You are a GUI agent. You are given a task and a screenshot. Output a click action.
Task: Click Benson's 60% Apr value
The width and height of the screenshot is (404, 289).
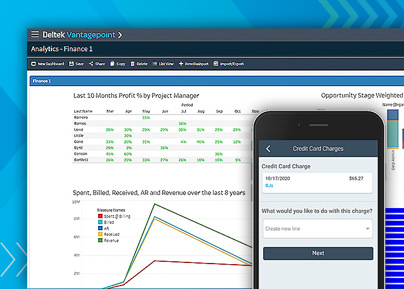coord(128,154)
